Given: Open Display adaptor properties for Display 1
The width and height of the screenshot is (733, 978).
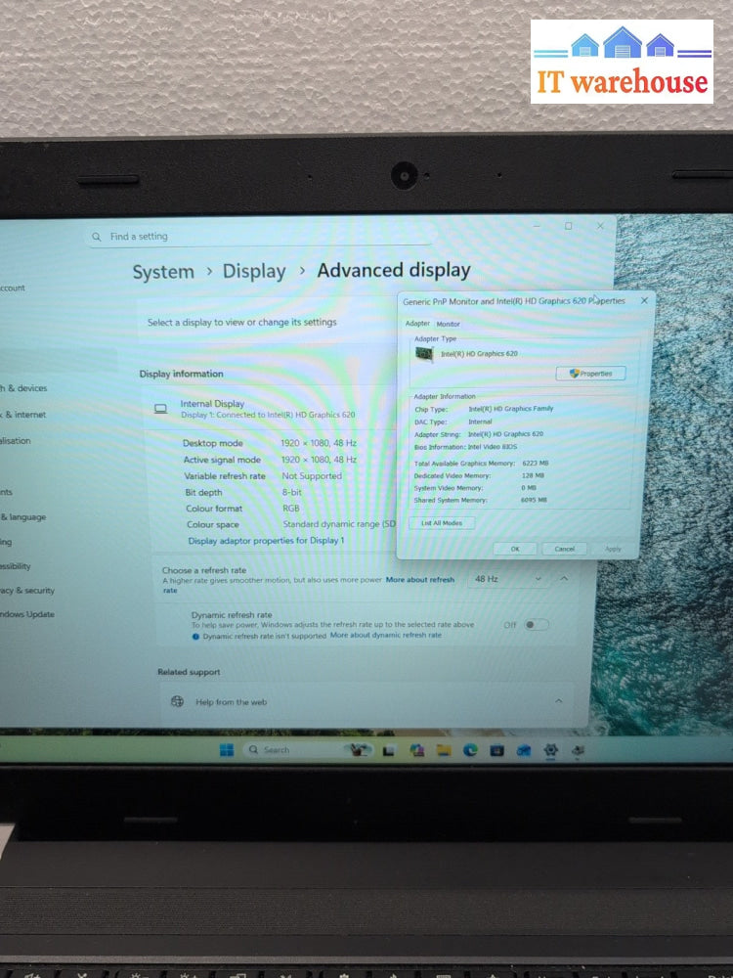Looking at the screenshot, I should (x=266, y=541).
